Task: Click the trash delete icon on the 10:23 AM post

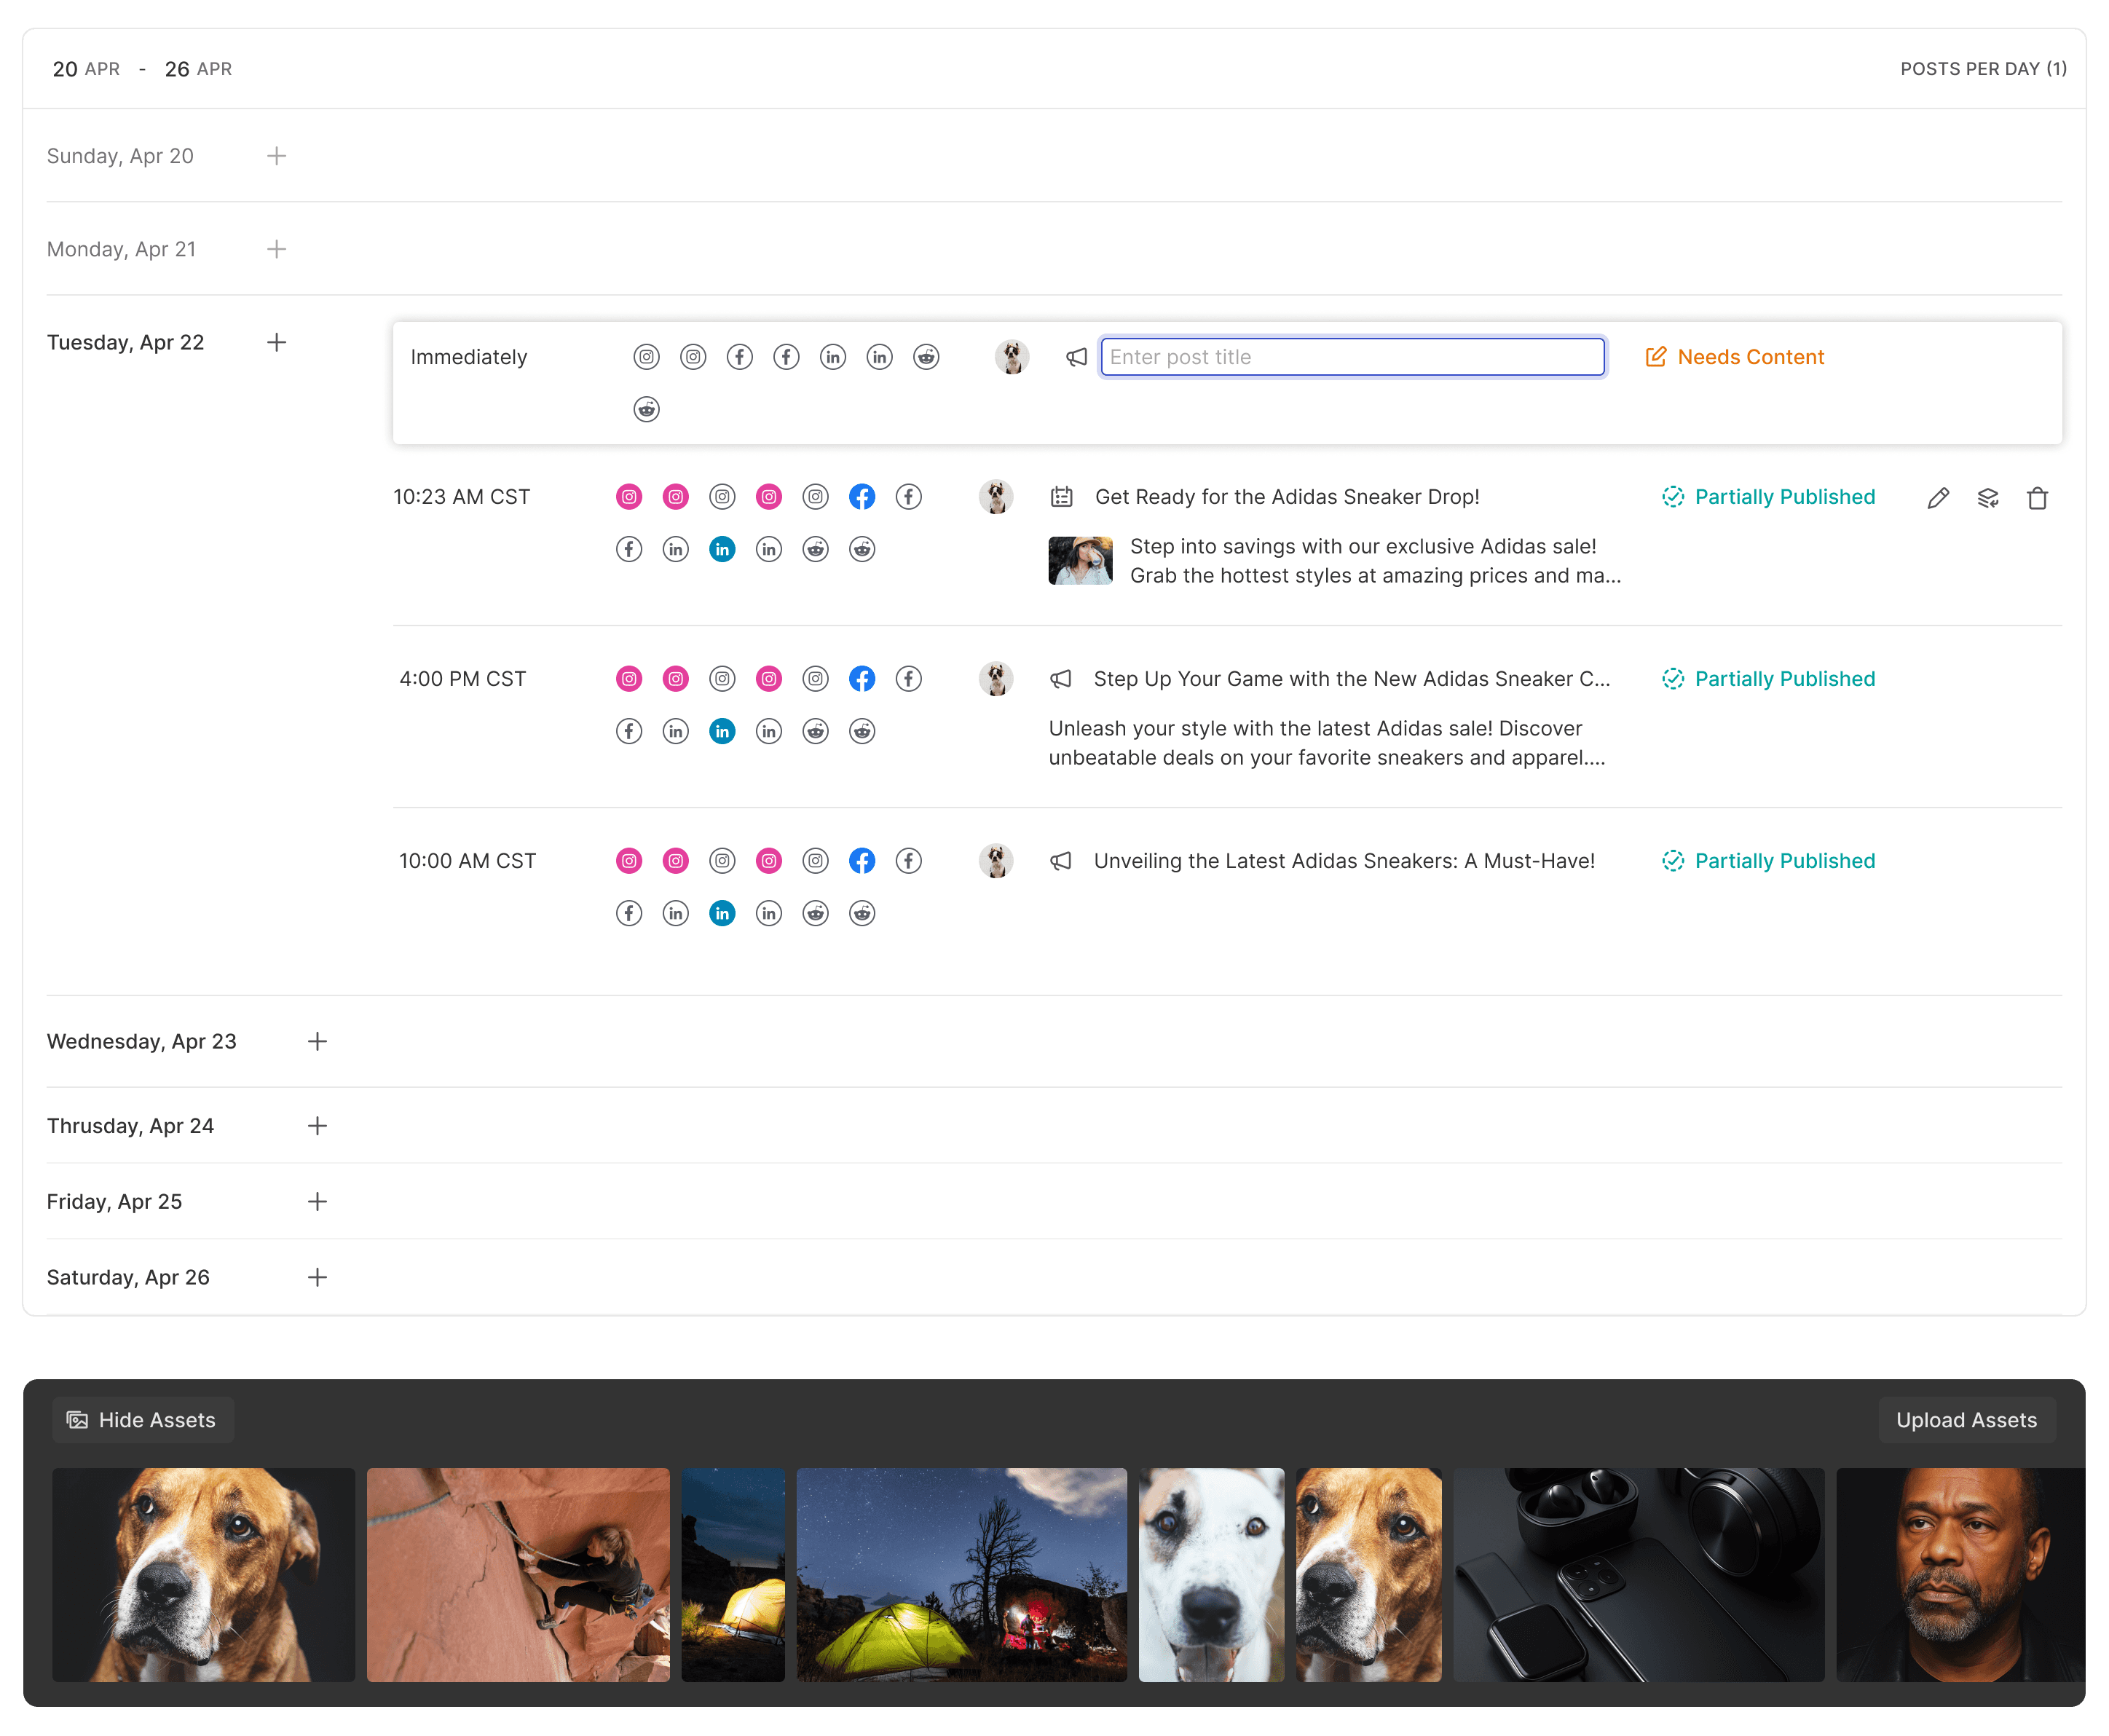Action: pos(2037,498)
